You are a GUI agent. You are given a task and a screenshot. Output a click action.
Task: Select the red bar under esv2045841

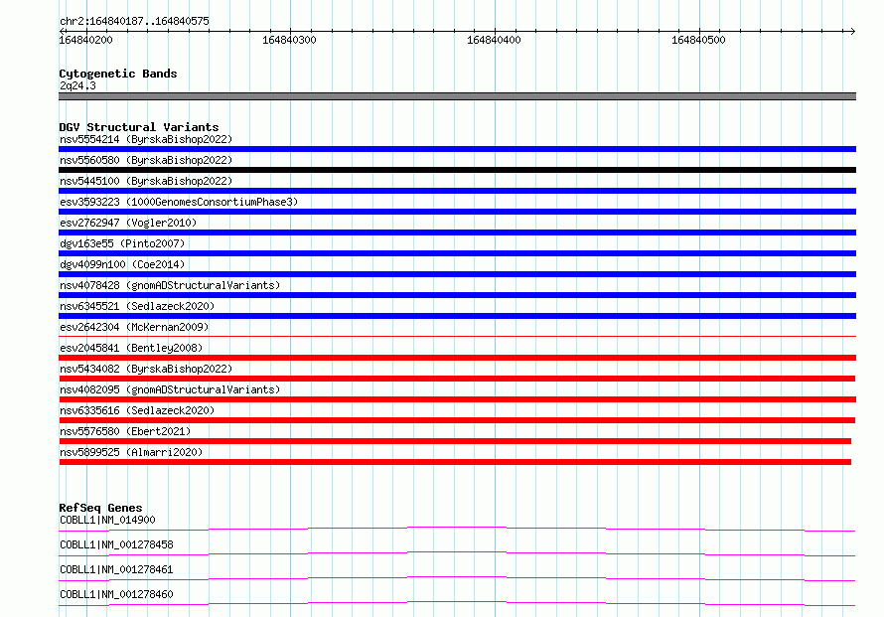point(457,358)
